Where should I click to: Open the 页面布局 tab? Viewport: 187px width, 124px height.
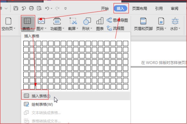(139, 9)
